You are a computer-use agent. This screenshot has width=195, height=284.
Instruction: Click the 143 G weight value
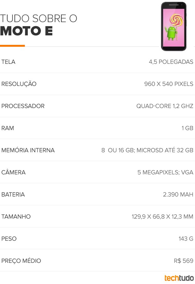coord(186,239)
